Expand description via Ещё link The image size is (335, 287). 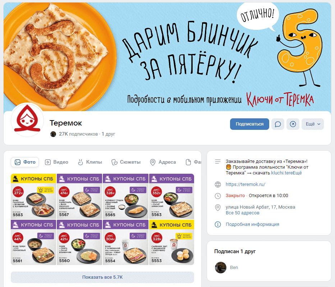coord(297,173)
